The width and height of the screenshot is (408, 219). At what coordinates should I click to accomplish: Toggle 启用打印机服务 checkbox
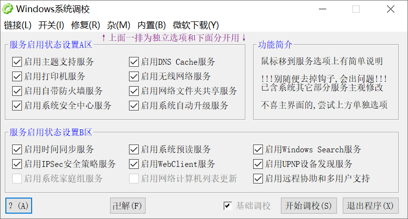click(x=17, y=76)
